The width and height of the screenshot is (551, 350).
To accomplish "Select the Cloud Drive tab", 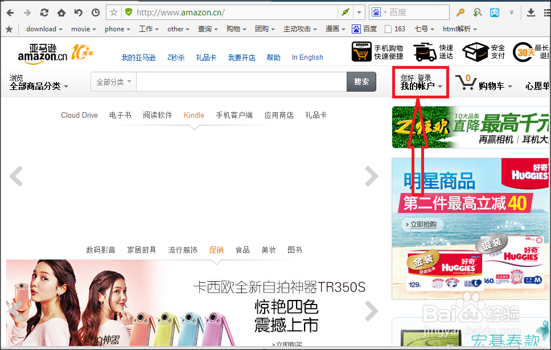I will tap(79, 116).
